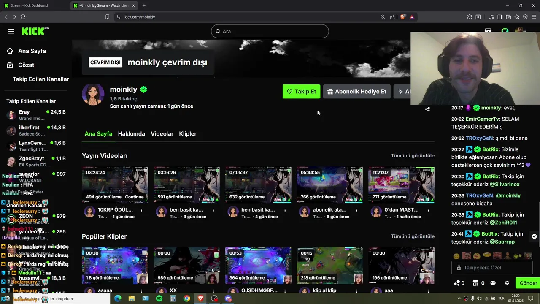Image resolution: width=540 pixels, height=304 pixels.
Task: Reload the page in browser toolbar
Action: (23, 17)
